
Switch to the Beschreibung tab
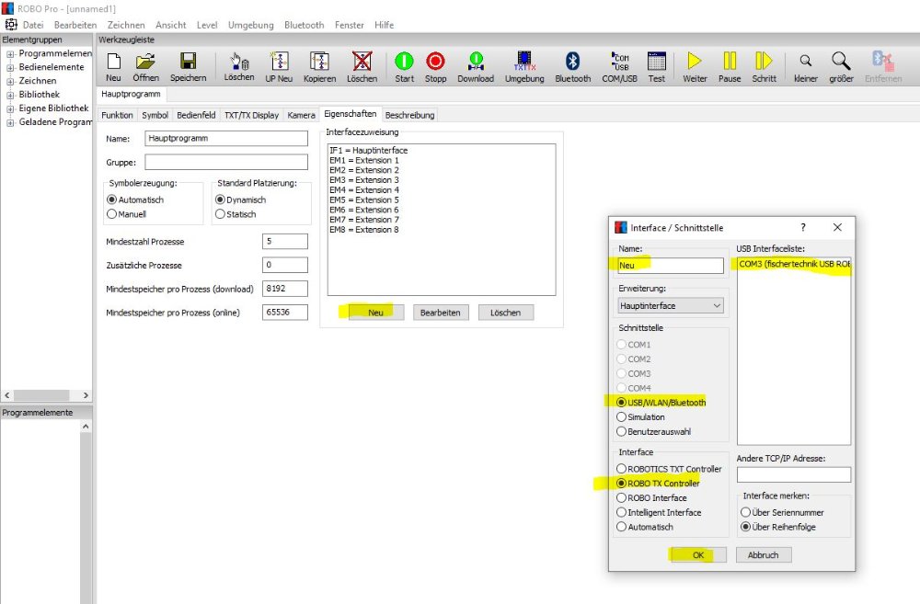[409, 115]
